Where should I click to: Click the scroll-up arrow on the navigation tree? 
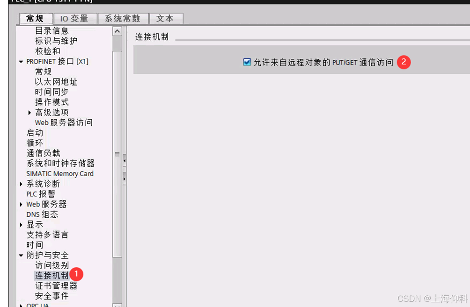[x=117, y=31]
